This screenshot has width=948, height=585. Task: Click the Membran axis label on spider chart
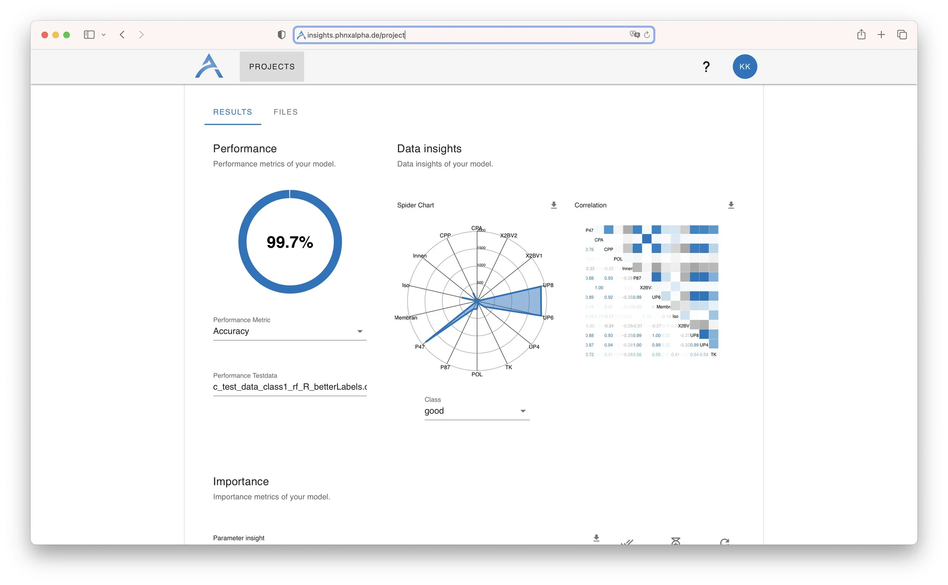pos(406,318)
